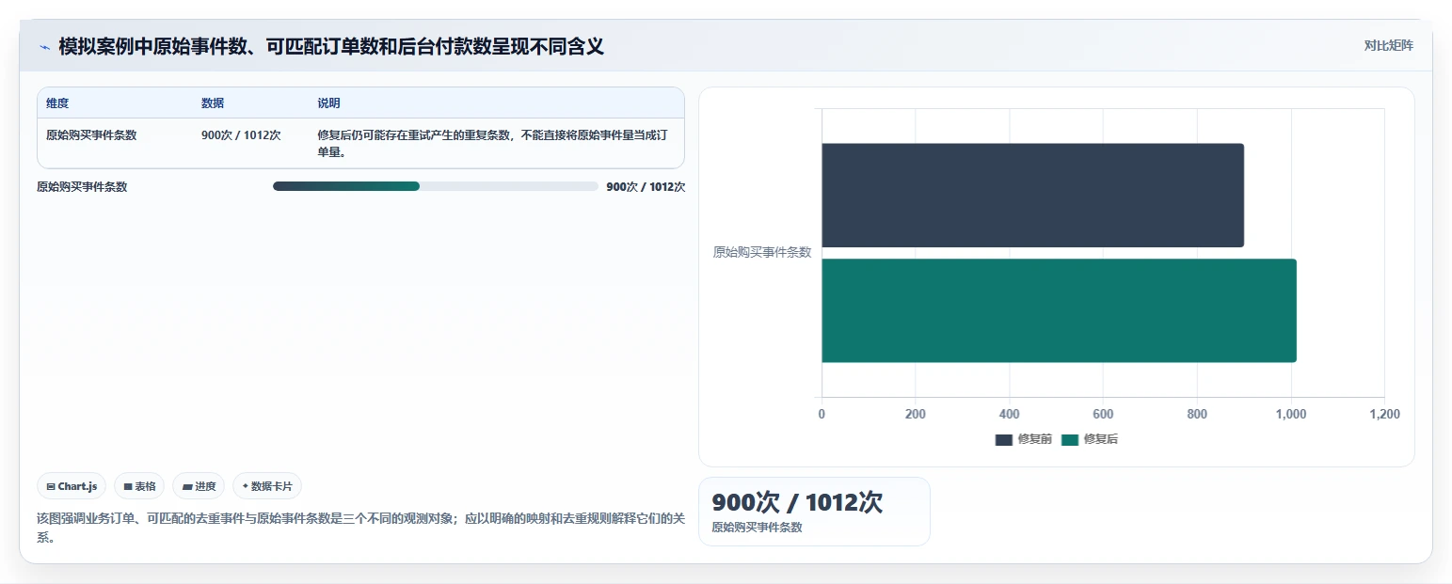Click the 1,000 x-axis tick label
Viewport: 1452px width, 584px height.
(x=1291, y=414)
